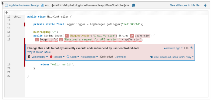The width and height of the screenshot is (212, 100).
Task: Open the MainController.java file path link
Action: 87,5
